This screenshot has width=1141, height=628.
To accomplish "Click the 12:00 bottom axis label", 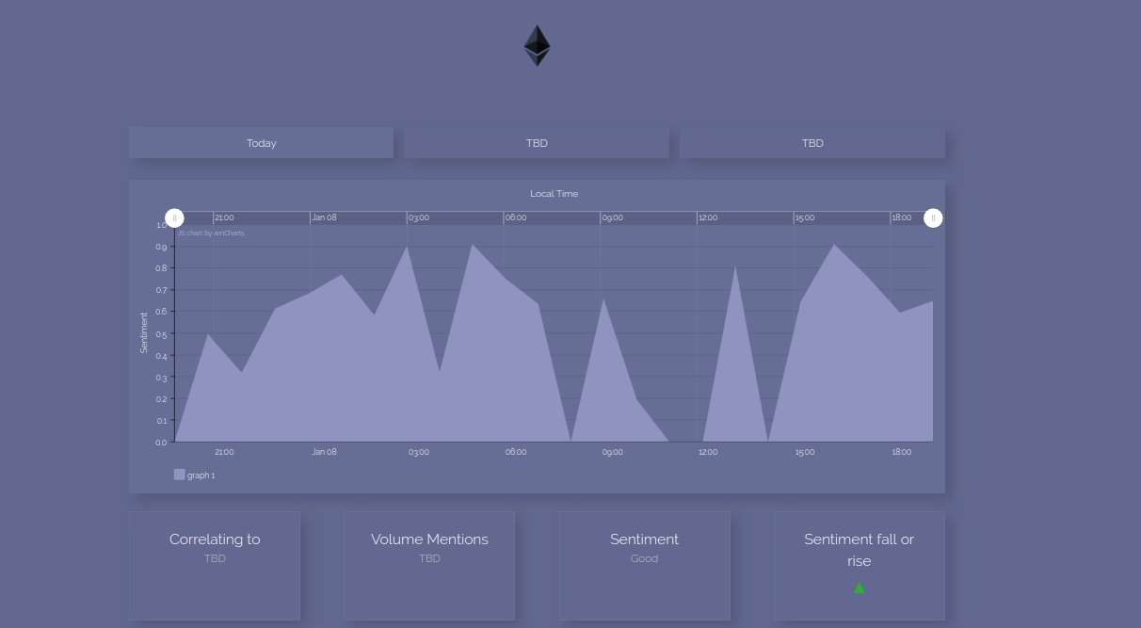I will tap(708, 452).
